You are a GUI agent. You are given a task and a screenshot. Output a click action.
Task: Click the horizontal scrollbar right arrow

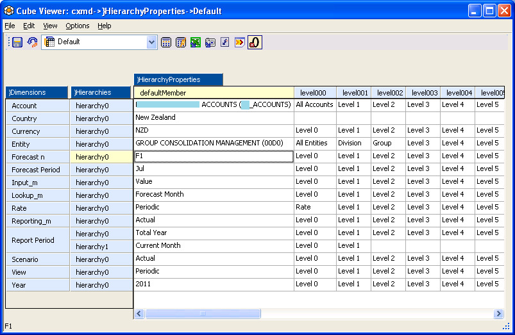tap(498, 314)
